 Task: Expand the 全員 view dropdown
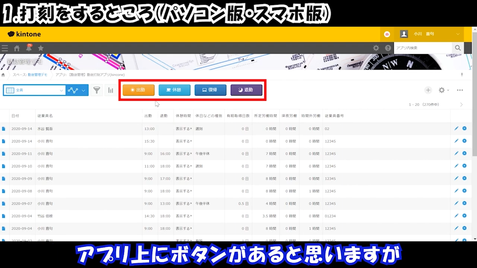pyautogui.click(x=35, y=90)
